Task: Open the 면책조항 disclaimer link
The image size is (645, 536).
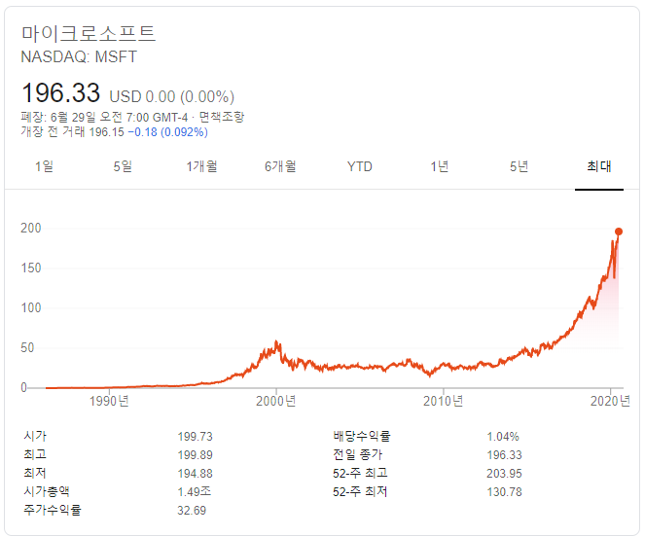Action: (222, 118)
